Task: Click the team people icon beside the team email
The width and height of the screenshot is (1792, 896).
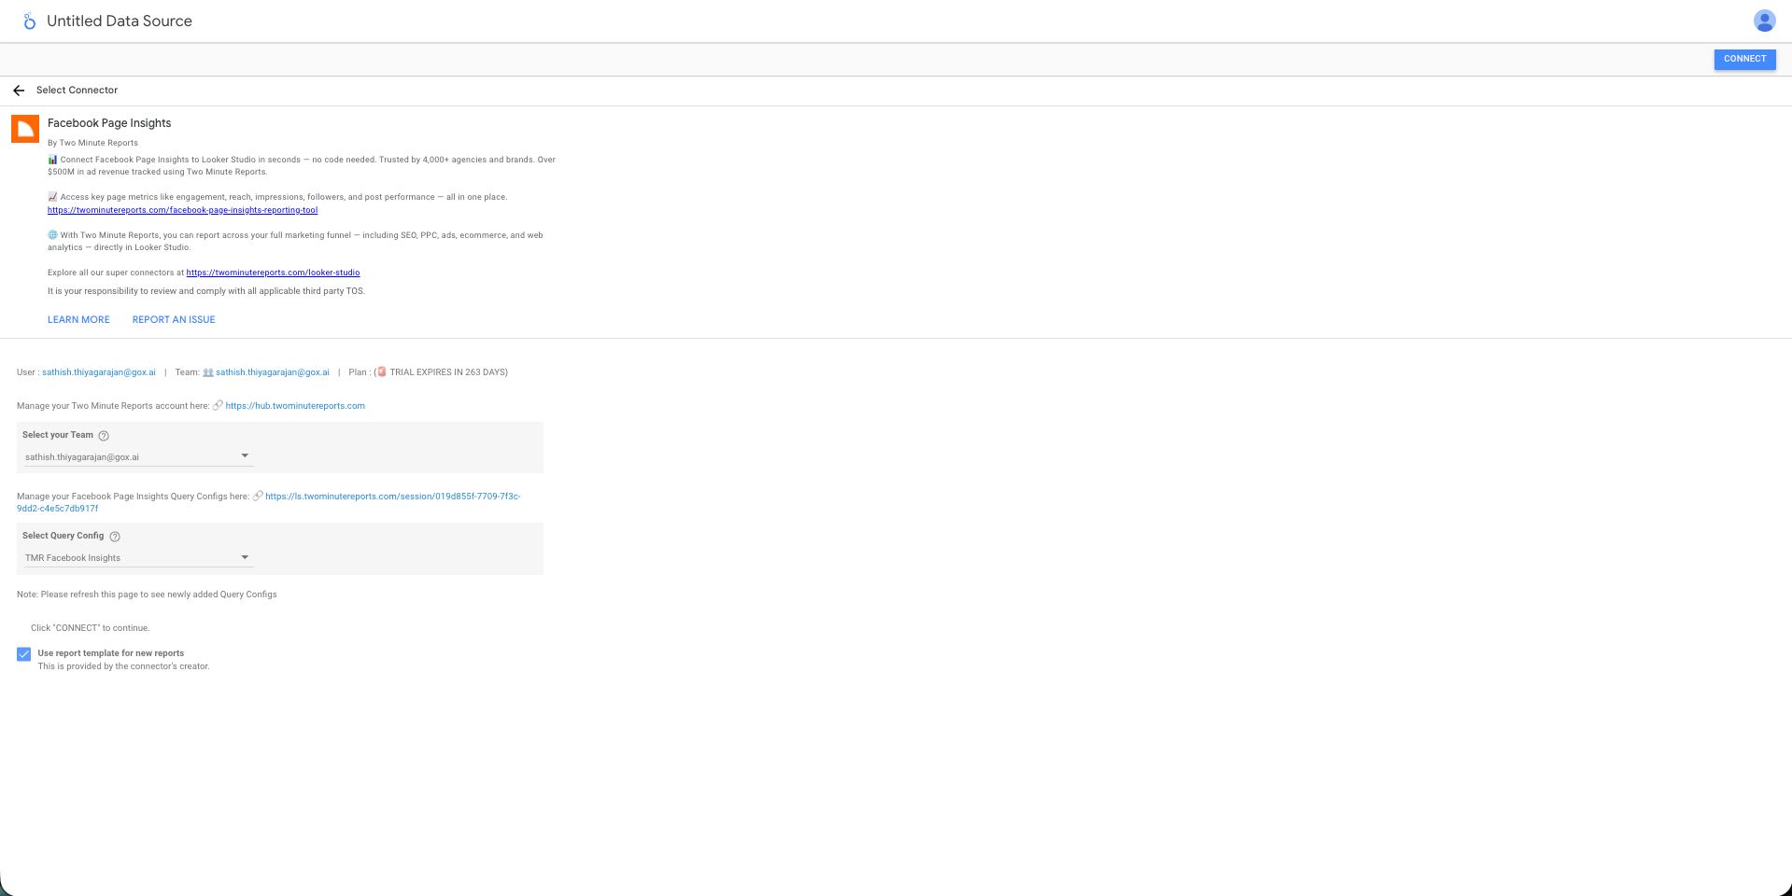Action: (207, 371)
